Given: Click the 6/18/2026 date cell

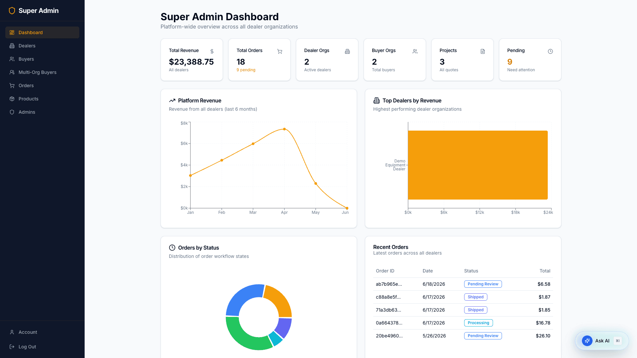Looking at the screenshot, I should 434,284.
